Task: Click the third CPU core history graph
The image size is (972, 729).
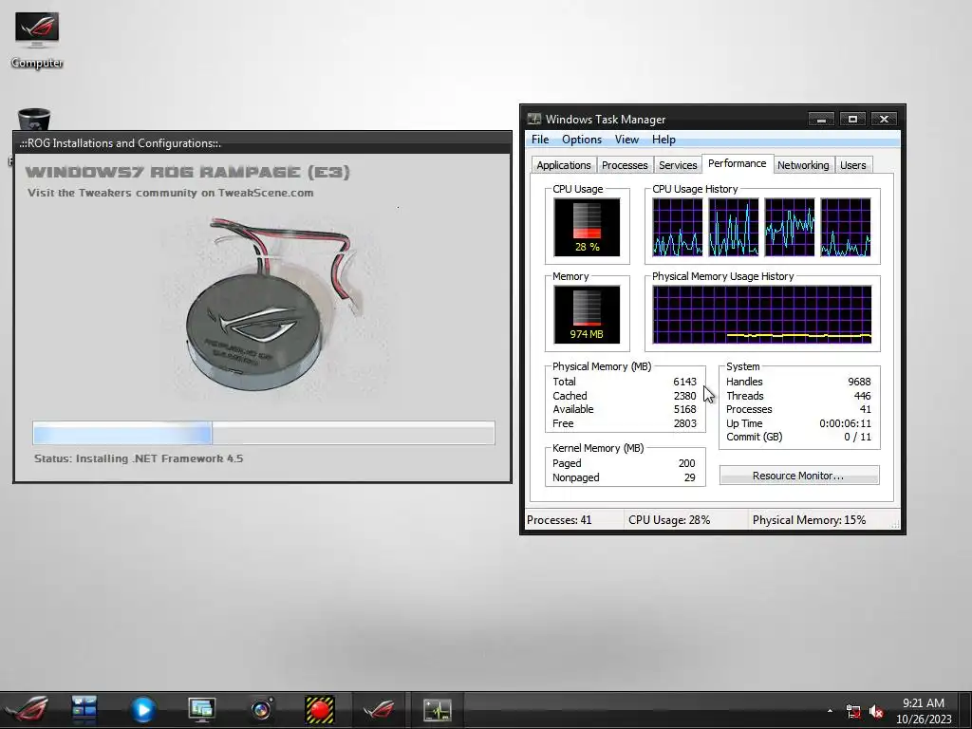Action: tap(789, 227)
